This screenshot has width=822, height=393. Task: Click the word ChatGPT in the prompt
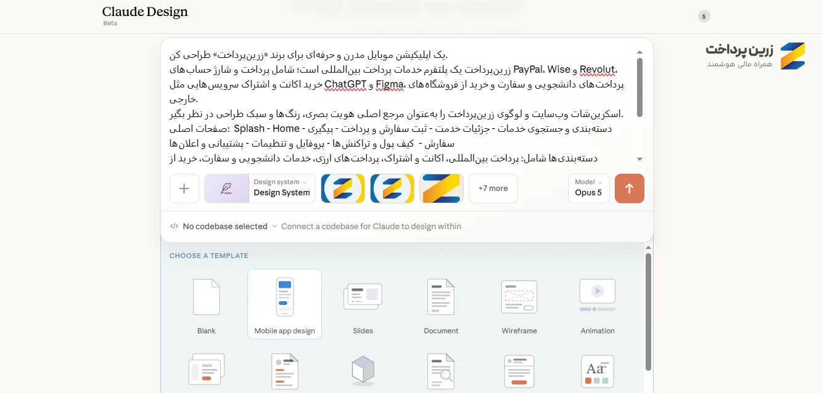[346, 84]
